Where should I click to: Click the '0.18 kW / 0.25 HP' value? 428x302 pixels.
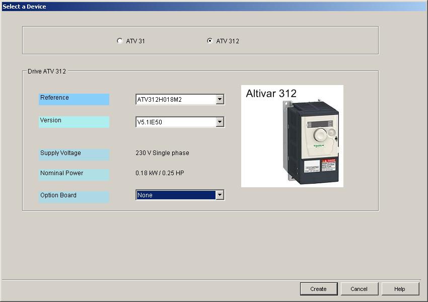coord(160,173)
